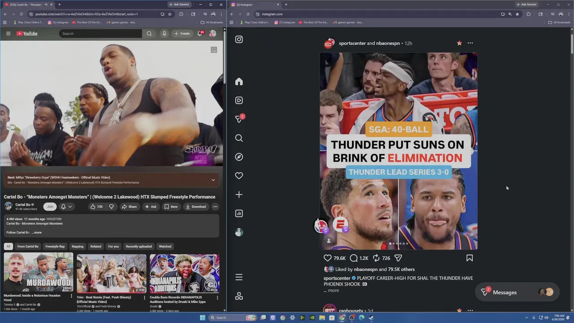Bookmark Instagram page with address bar star
The image size is (574, 323).
517,14
